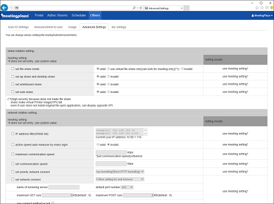Open the default port number 443 dropdown
The image size is (274, 204).
[127, 187]
